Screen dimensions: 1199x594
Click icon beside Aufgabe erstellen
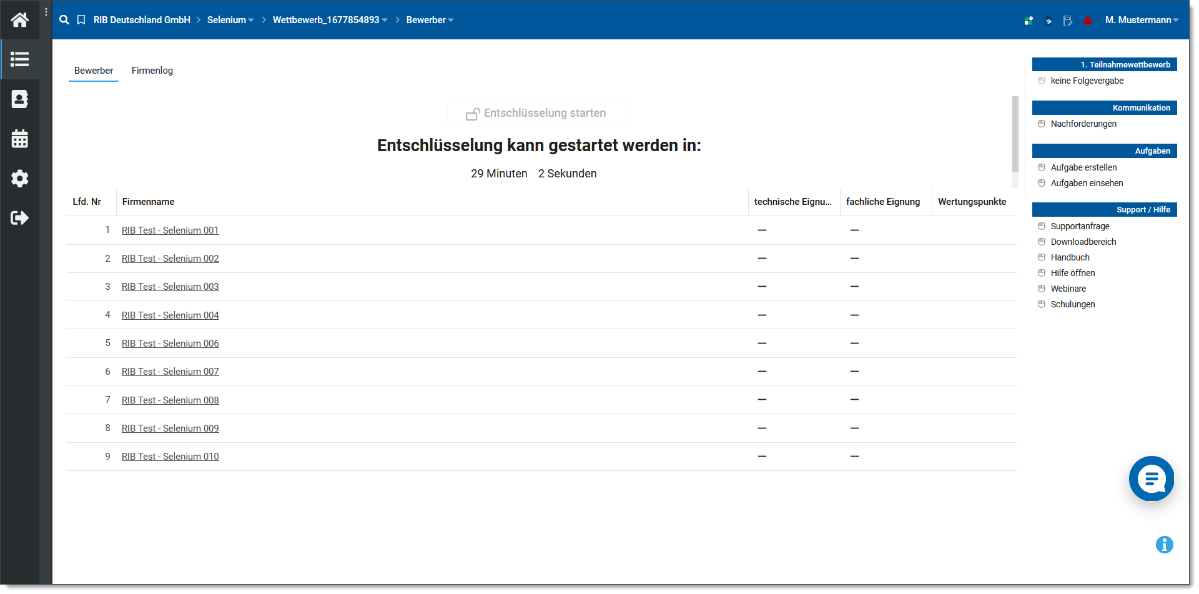(1042, 167)
